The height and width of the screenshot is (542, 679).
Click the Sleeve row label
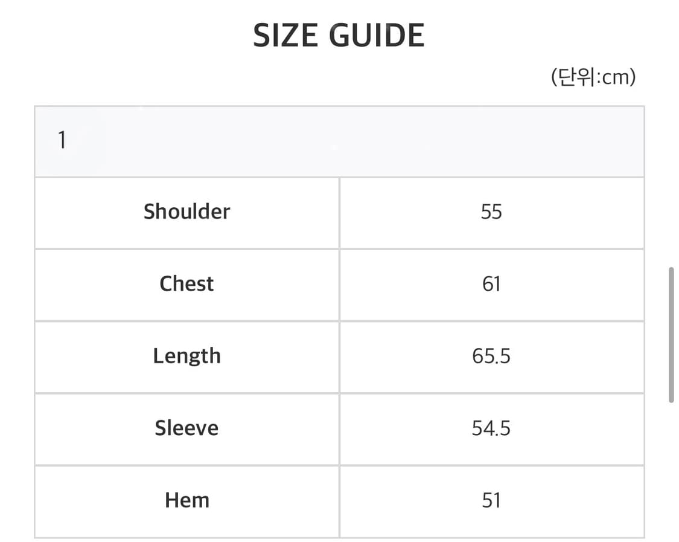point(186,428)
